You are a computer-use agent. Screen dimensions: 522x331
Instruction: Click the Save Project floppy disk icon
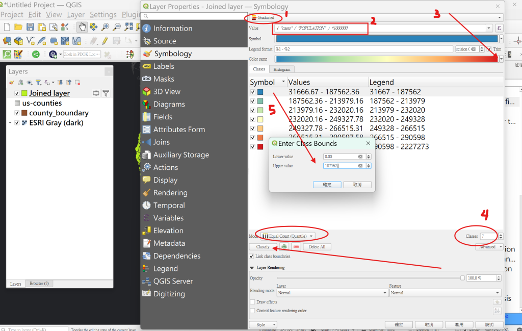(30, 28)
